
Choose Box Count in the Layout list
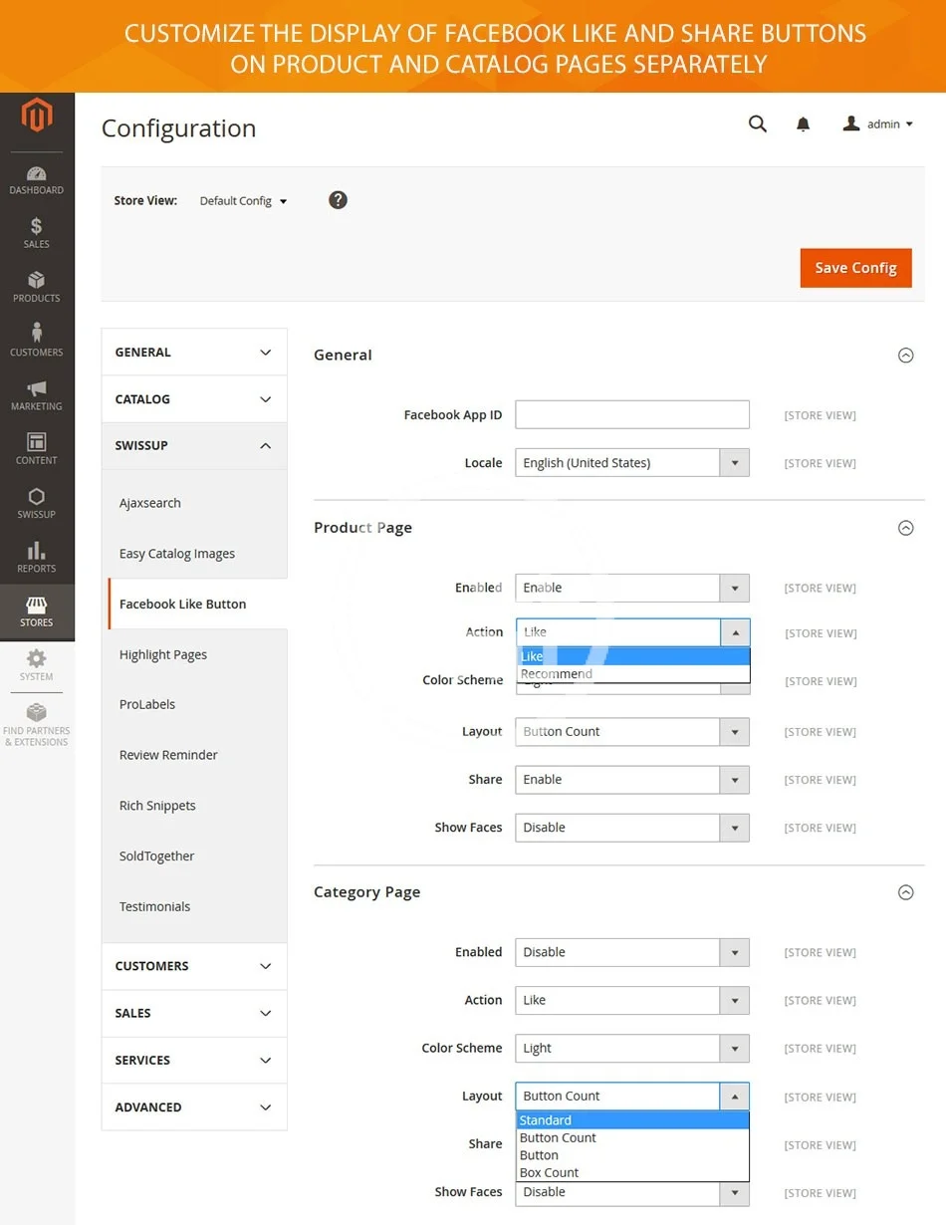click(633, 1173)
